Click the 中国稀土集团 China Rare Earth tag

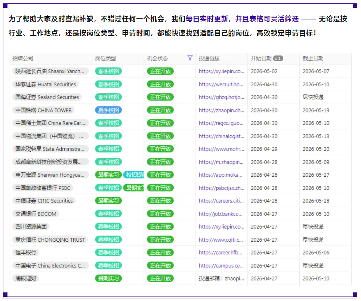click(50, 123)
